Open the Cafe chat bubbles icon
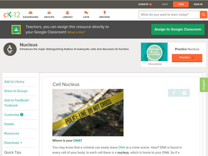 (x=86, y=12)
